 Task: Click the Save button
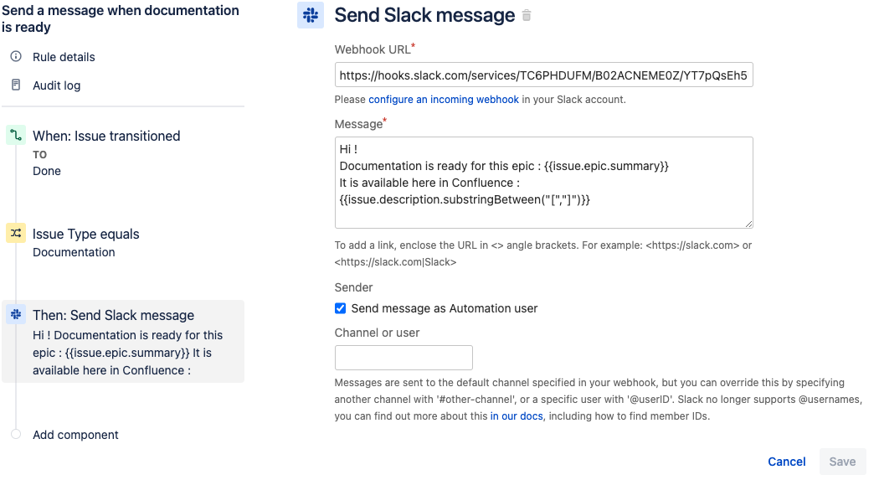(842, 462)
